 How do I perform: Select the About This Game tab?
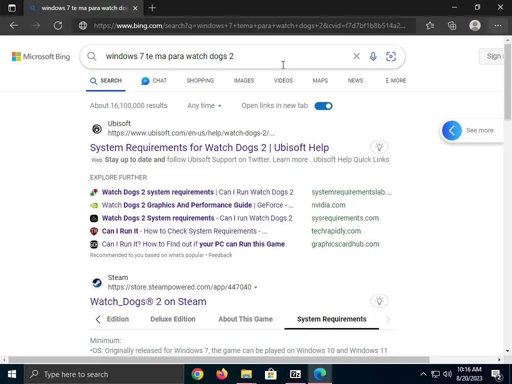pos(245,319)
